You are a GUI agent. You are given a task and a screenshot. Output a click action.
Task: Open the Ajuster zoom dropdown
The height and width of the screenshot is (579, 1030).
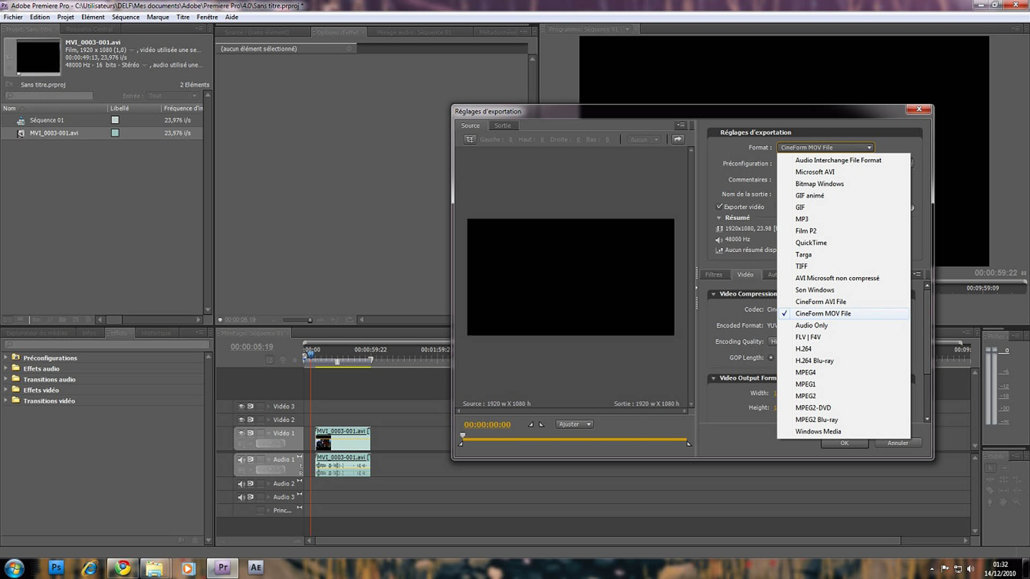point(574,424)
